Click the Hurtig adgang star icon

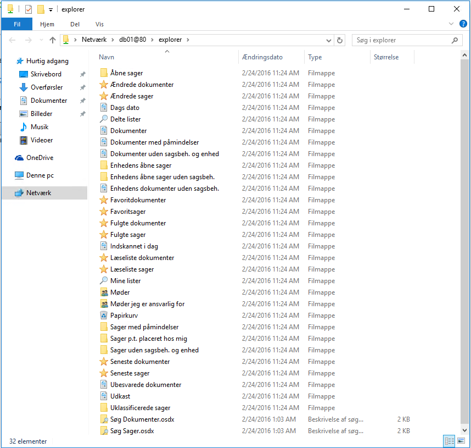20,61
